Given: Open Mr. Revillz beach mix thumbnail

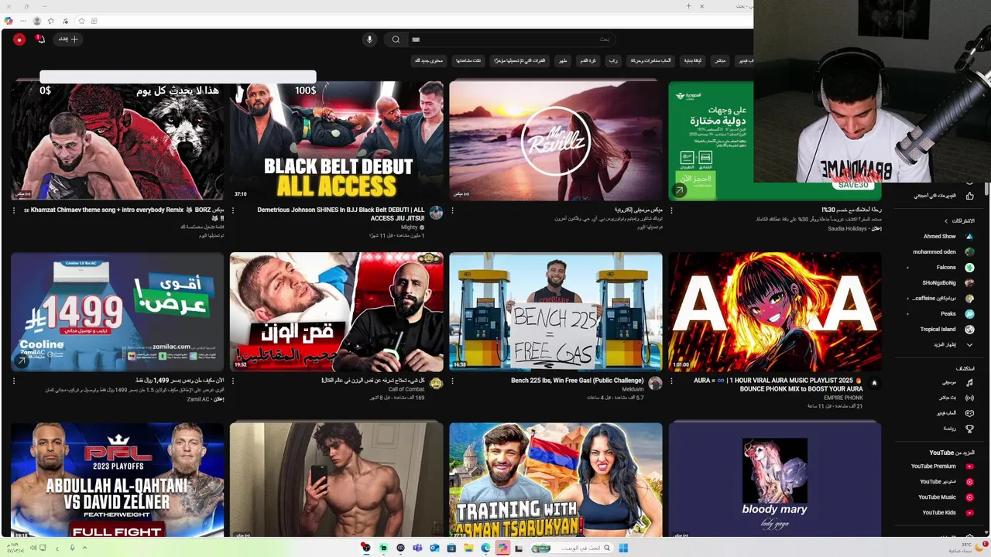Looking at the screenshot, I should coord(556,141).
